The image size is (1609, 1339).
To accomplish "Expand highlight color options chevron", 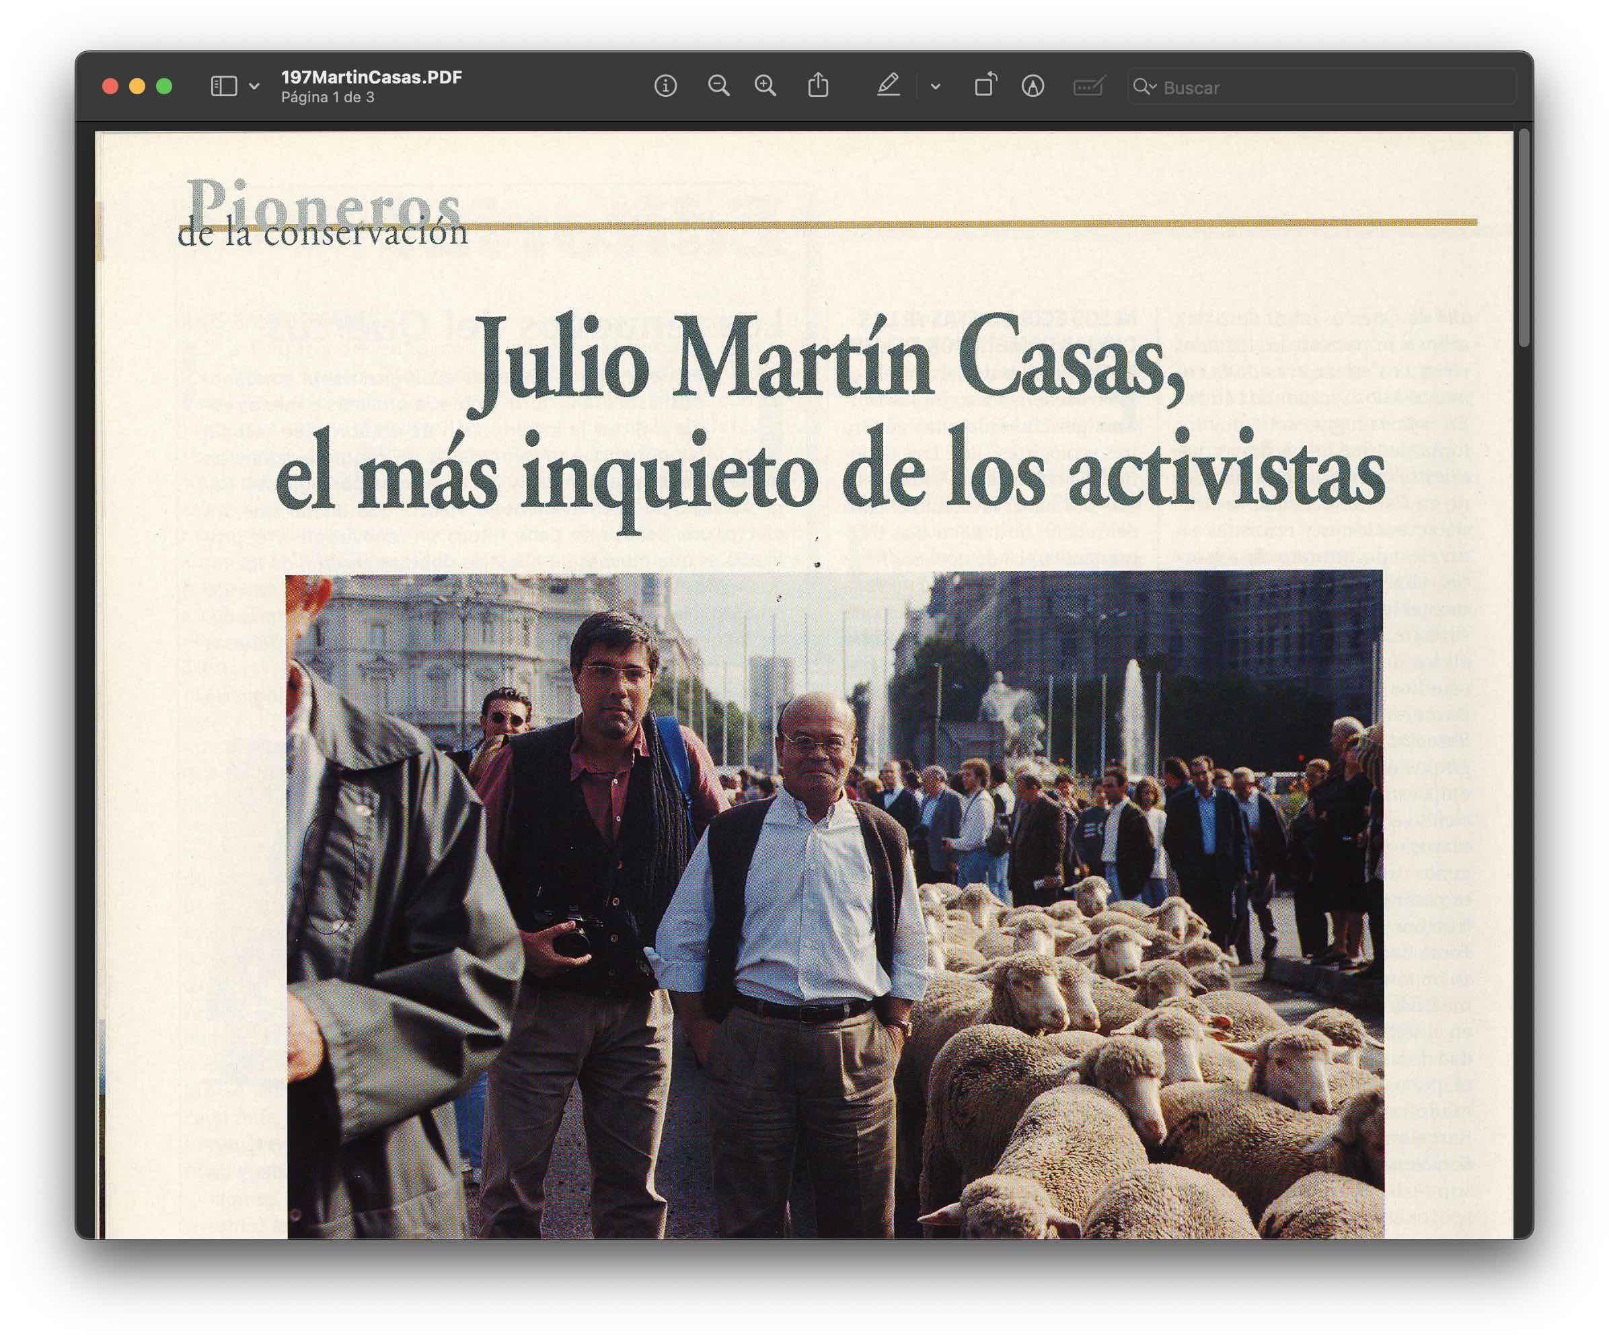I will coord(936,87).
